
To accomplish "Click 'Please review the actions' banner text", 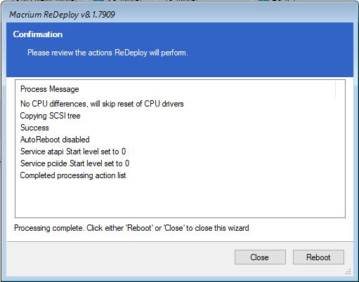I will click(x=107, y=53).
